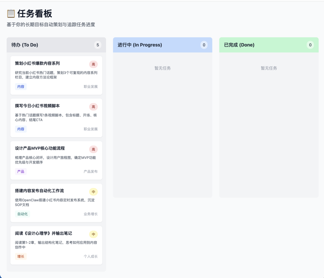This screenshot has height=278, width=324.
Task: Click the 中 badge on 阅读《设计心理学》并输出笔记
Action: [x=93, y=234]
